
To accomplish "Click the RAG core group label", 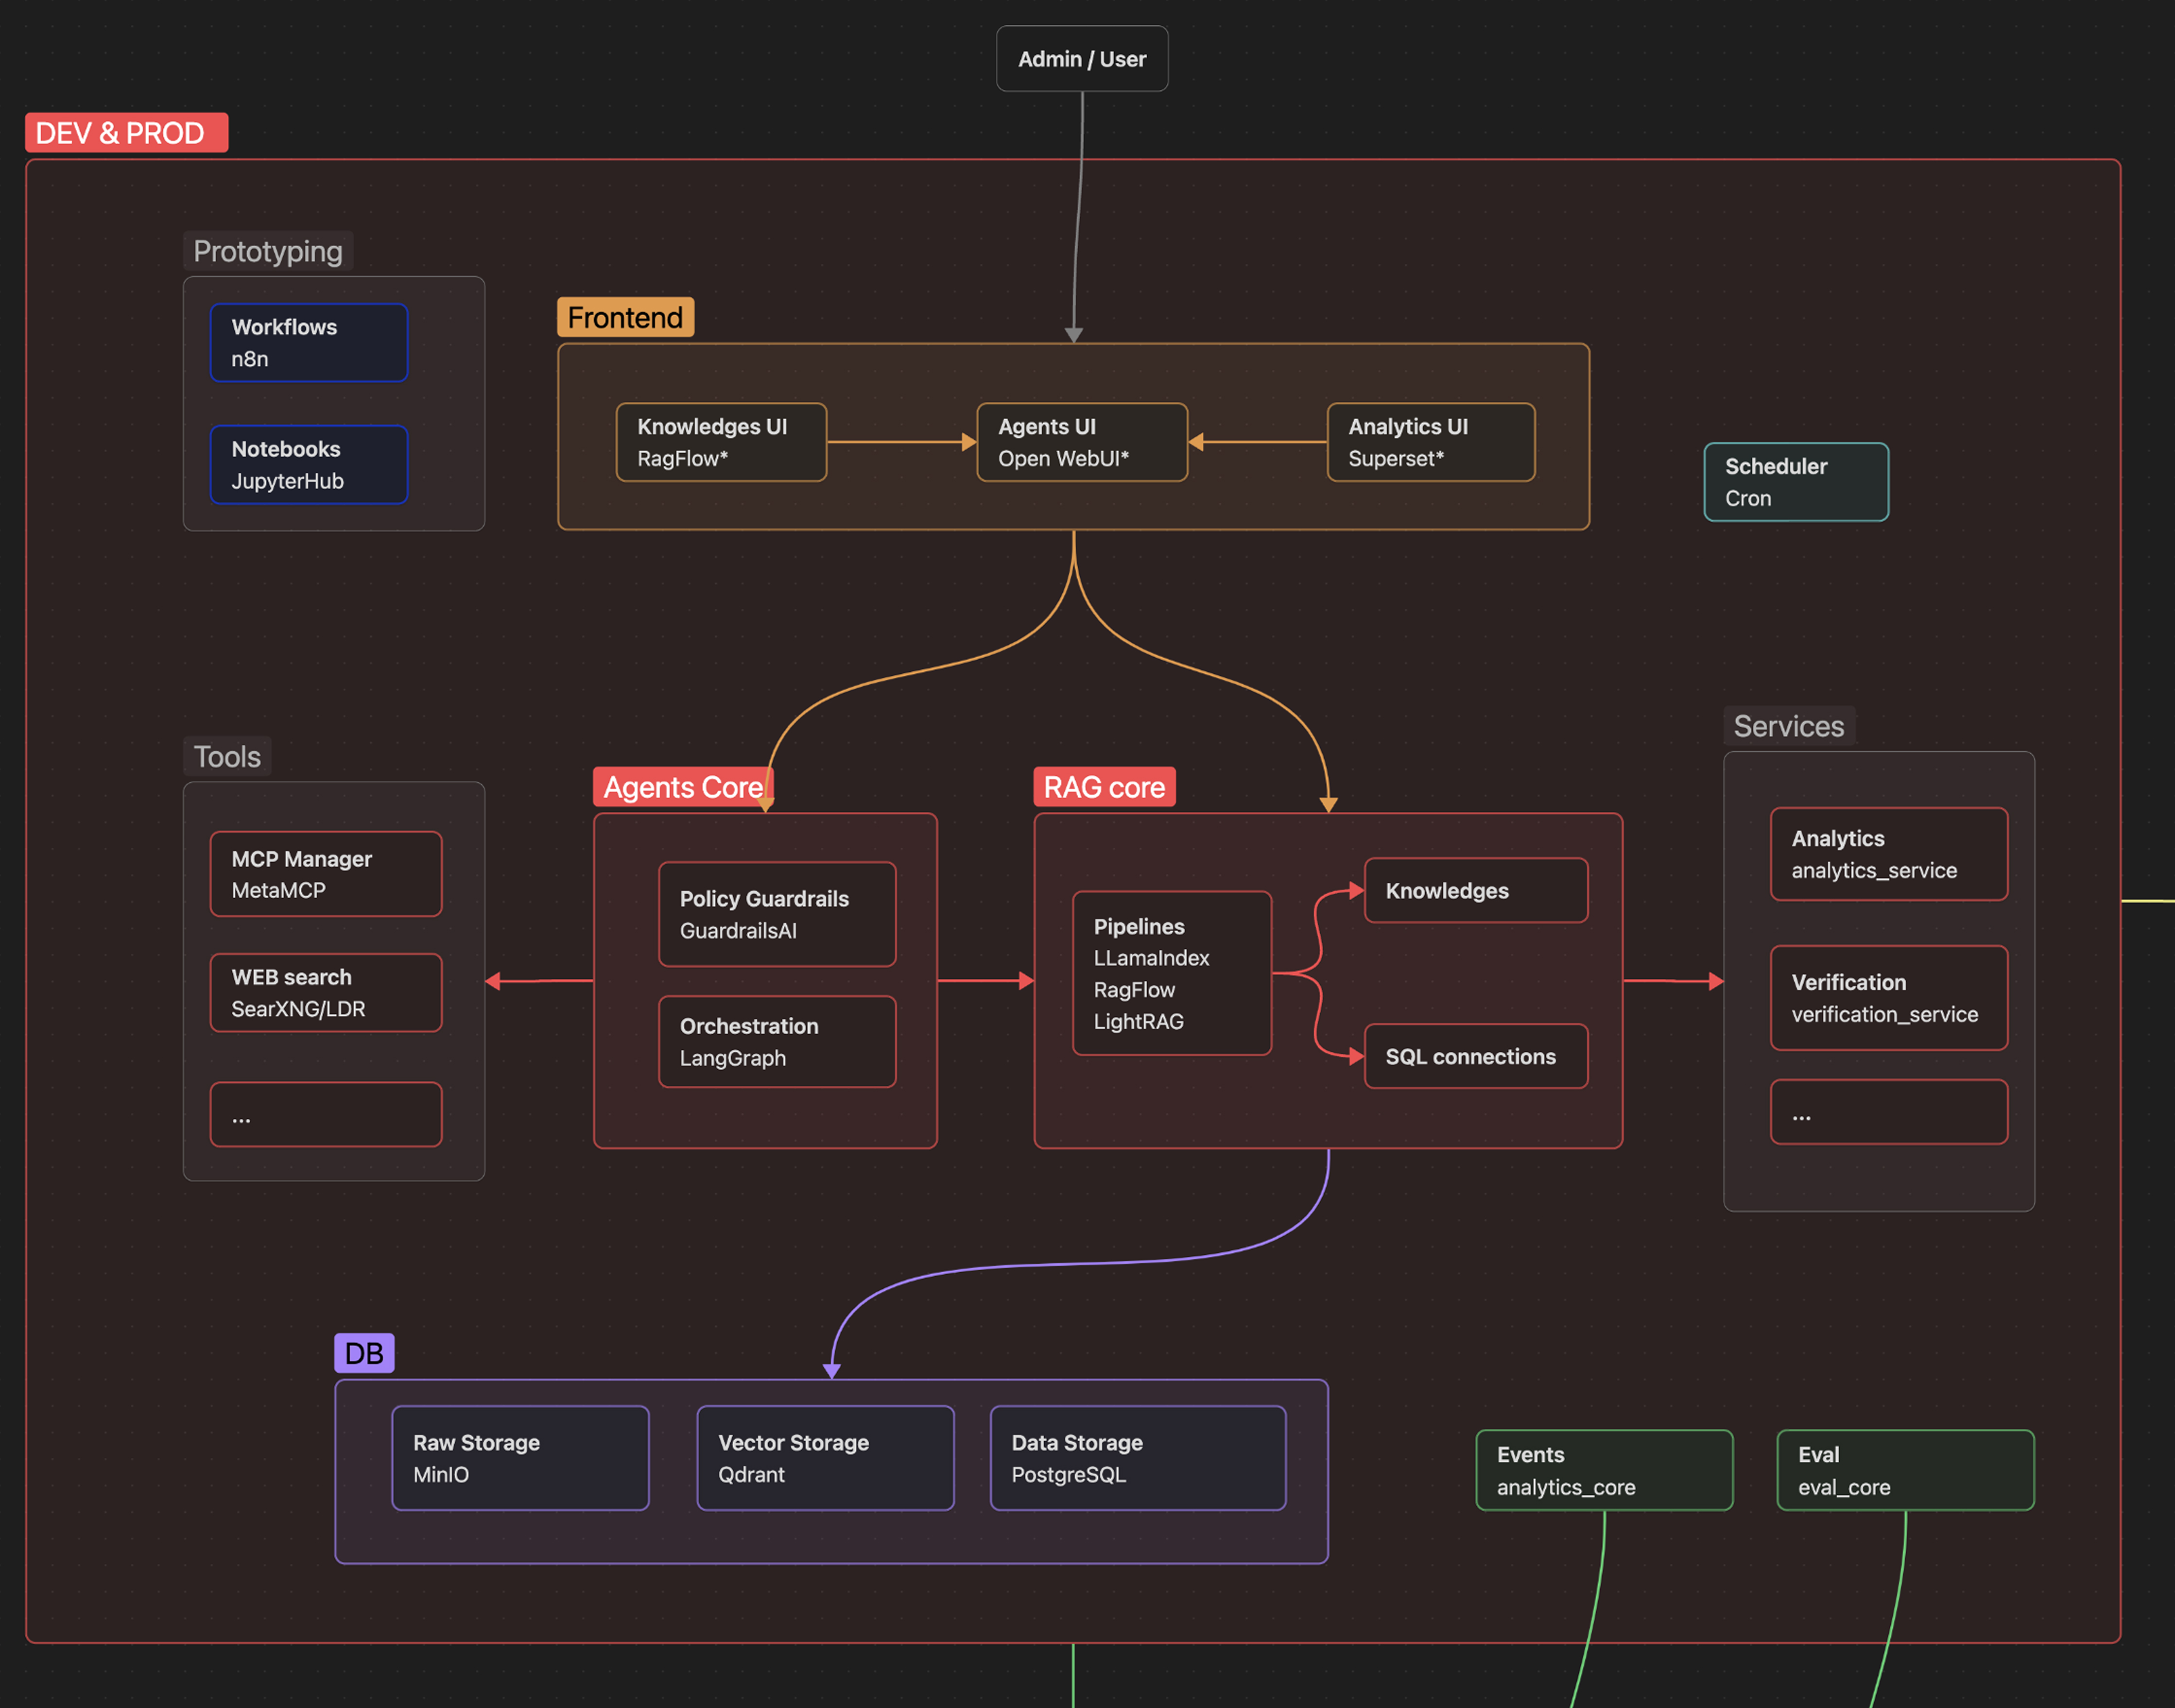I will point(1105,787).
